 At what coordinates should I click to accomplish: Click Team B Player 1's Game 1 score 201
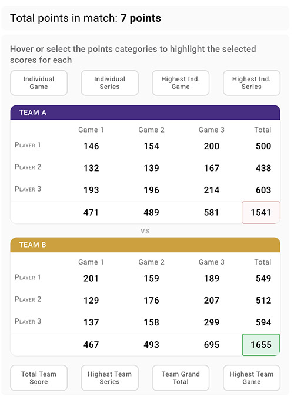[x=91, y=278]
